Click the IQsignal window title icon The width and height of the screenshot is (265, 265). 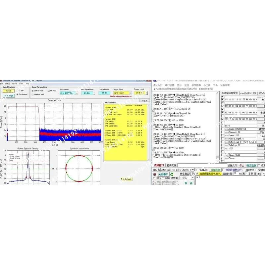[1, 80]
